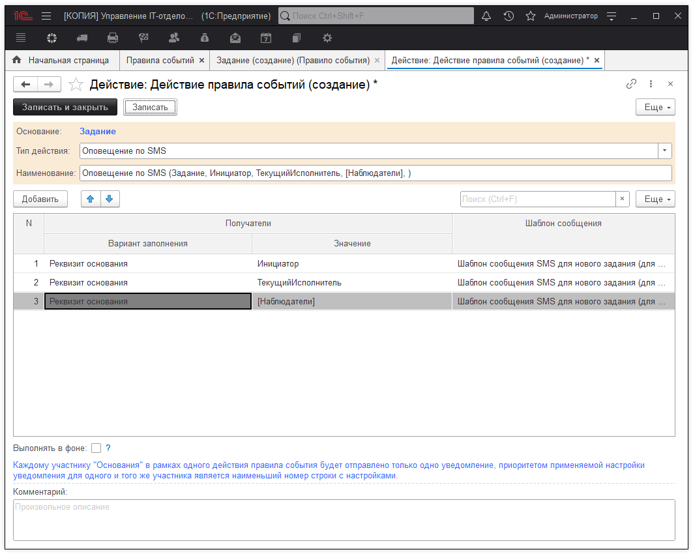Open the notifications bell icon
This screenshot has height=554, width=693.
[486, 16]
